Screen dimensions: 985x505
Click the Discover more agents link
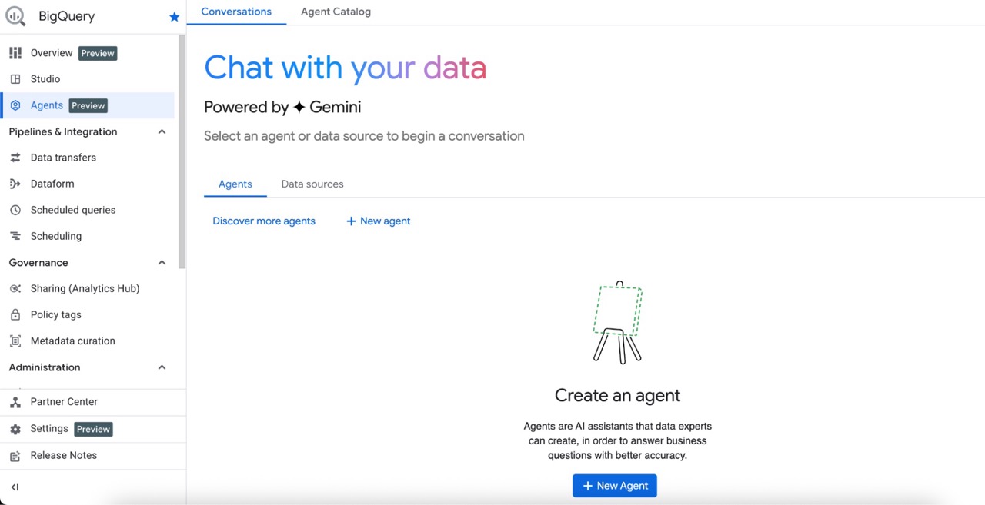tap(264, 221)
